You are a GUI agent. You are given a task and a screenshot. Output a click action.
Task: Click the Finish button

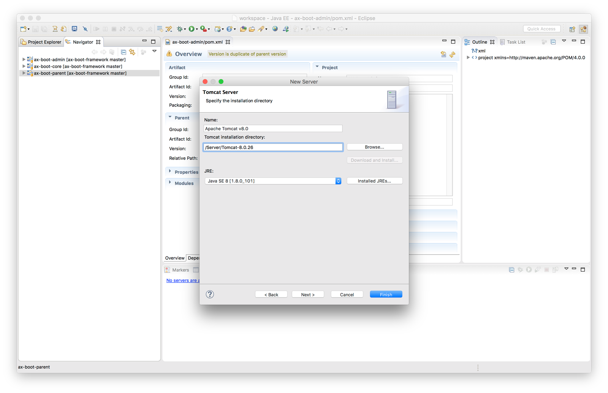coord(386,294)
